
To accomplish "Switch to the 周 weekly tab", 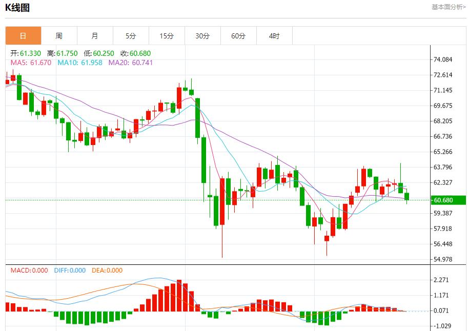I will click(59, 36).
